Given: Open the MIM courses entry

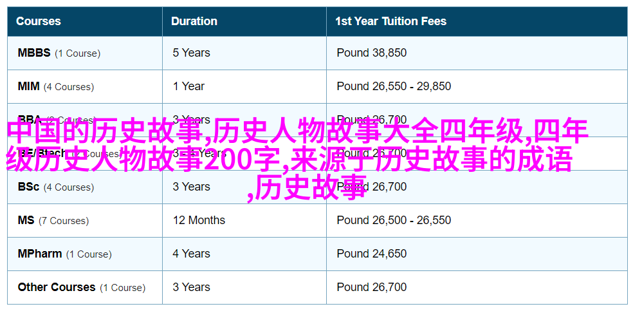Looking at the screenshot, I should tap(56, 86).
